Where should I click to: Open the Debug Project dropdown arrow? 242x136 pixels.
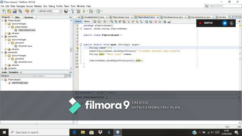coord(95,11)
